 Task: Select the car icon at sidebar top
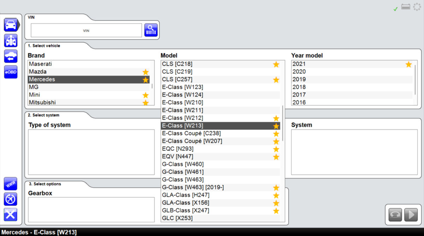tap(11, 25)
